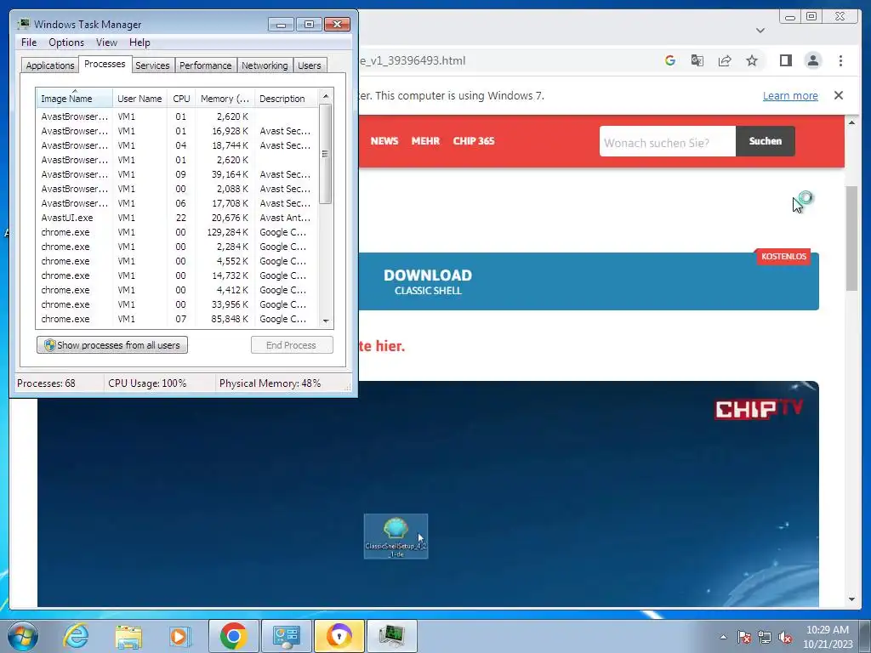Click the Chrome address bar URL
Screen dimensions: 871x653
click(x=413, y=60)
